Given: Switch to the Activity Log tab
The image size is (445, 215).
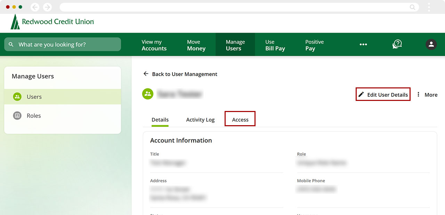Looking at the screenshot, I should (200, 120).
